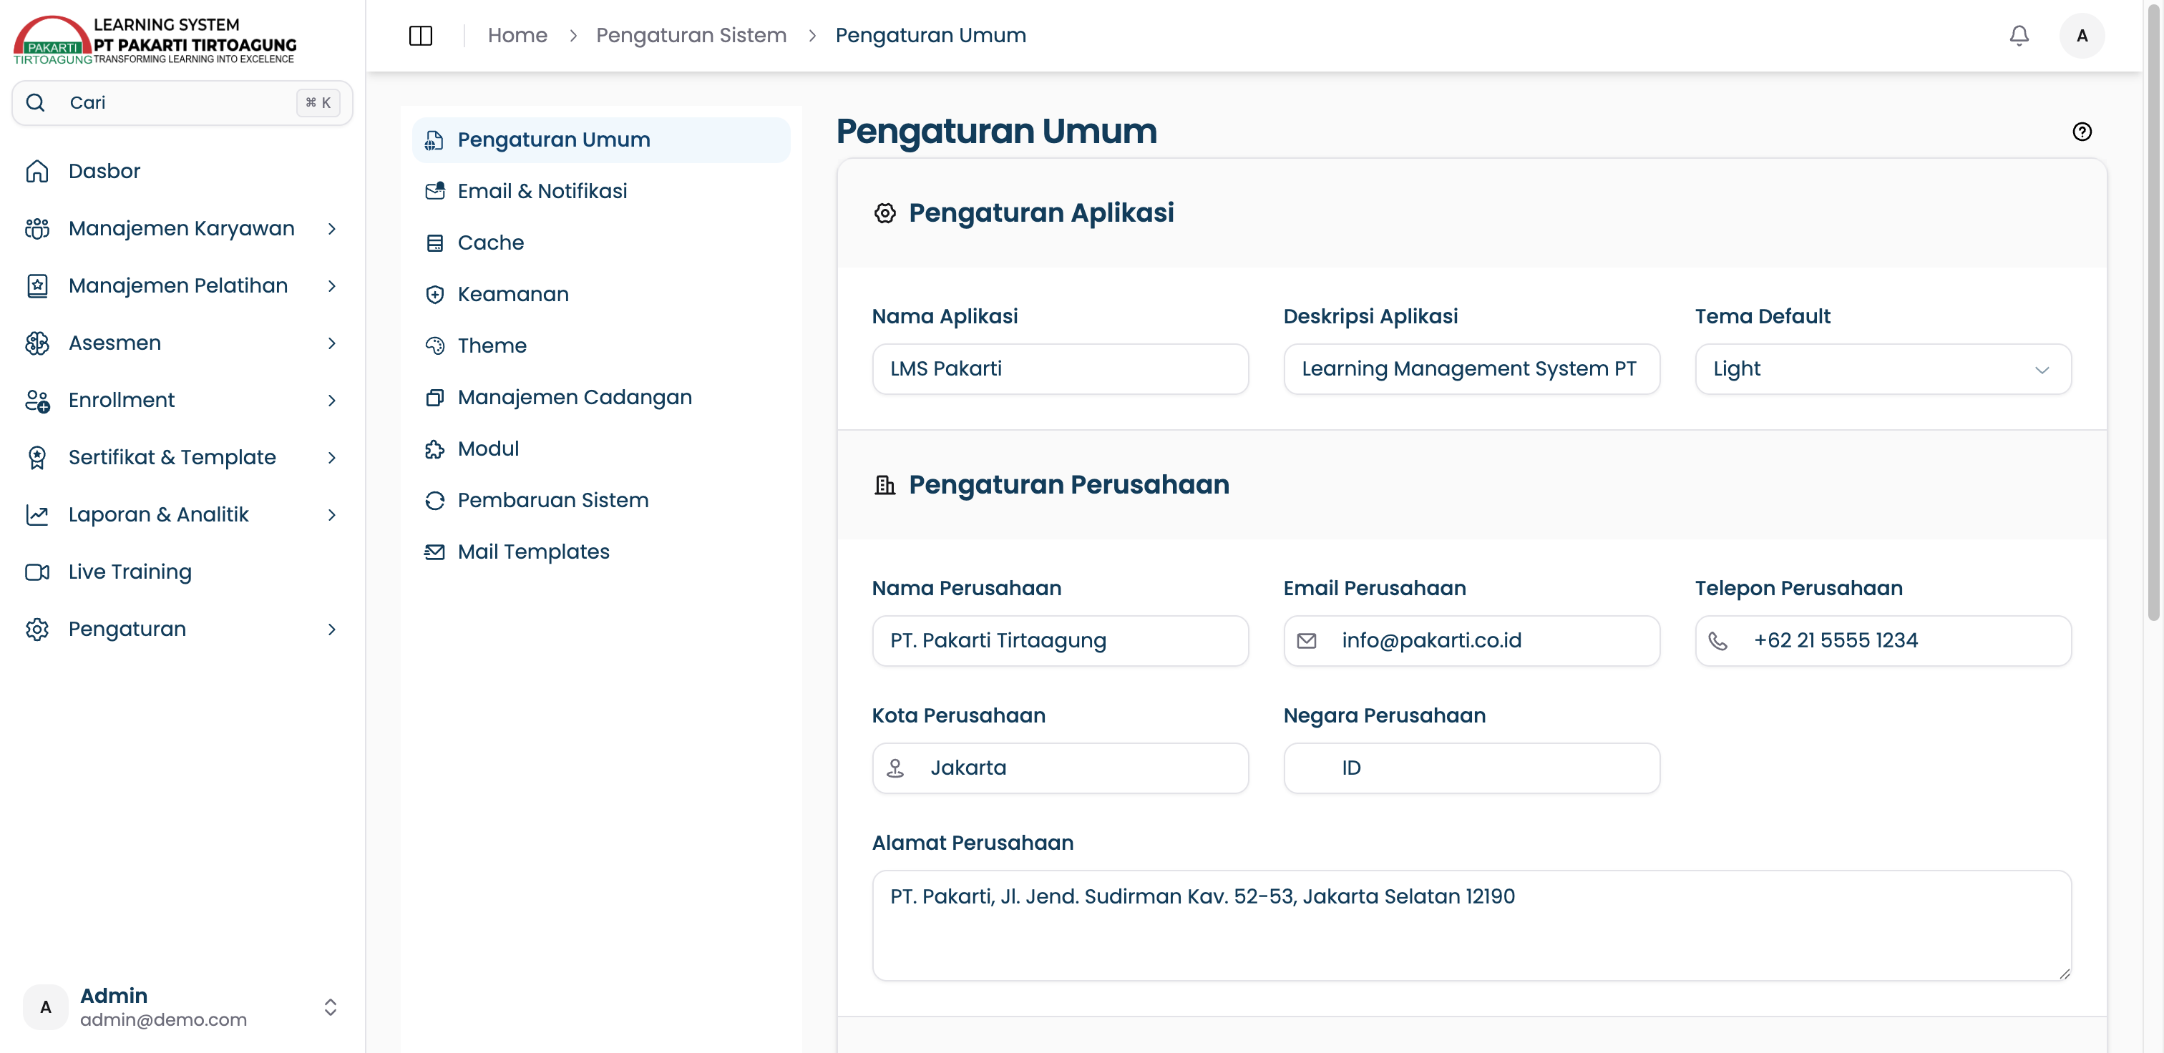Click the Laporan & Analitik chart icon
This screenshot has width=2164, height=1053.
click(x=37, y=515)
